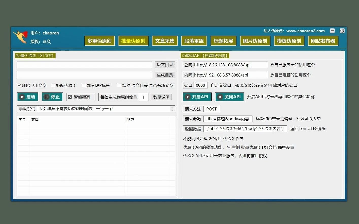Enable the 标题伪原创 checkbox
Image resolution: width=359 pixels, height=224 pixels.
pos(53,85)
